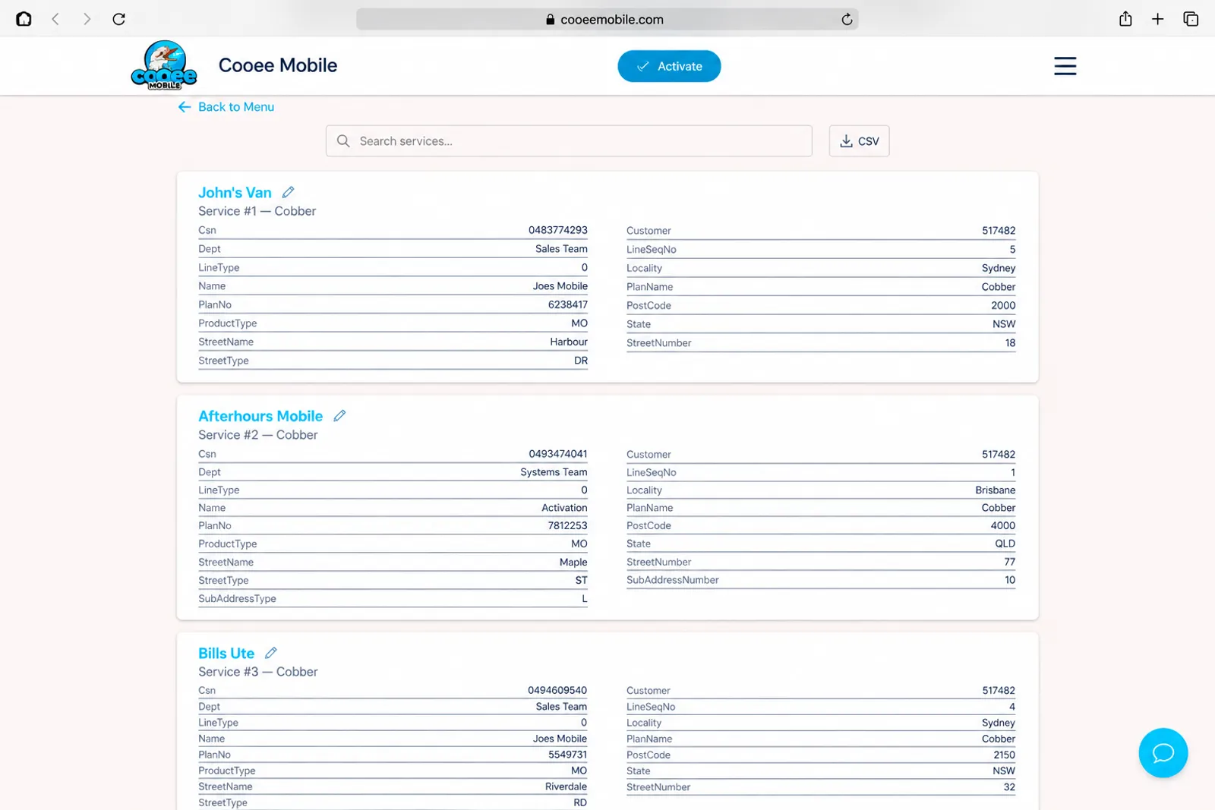Click the Activate button
This screenshot has width=1215, height=810.
pyautogui.click(x=669, y=66)
